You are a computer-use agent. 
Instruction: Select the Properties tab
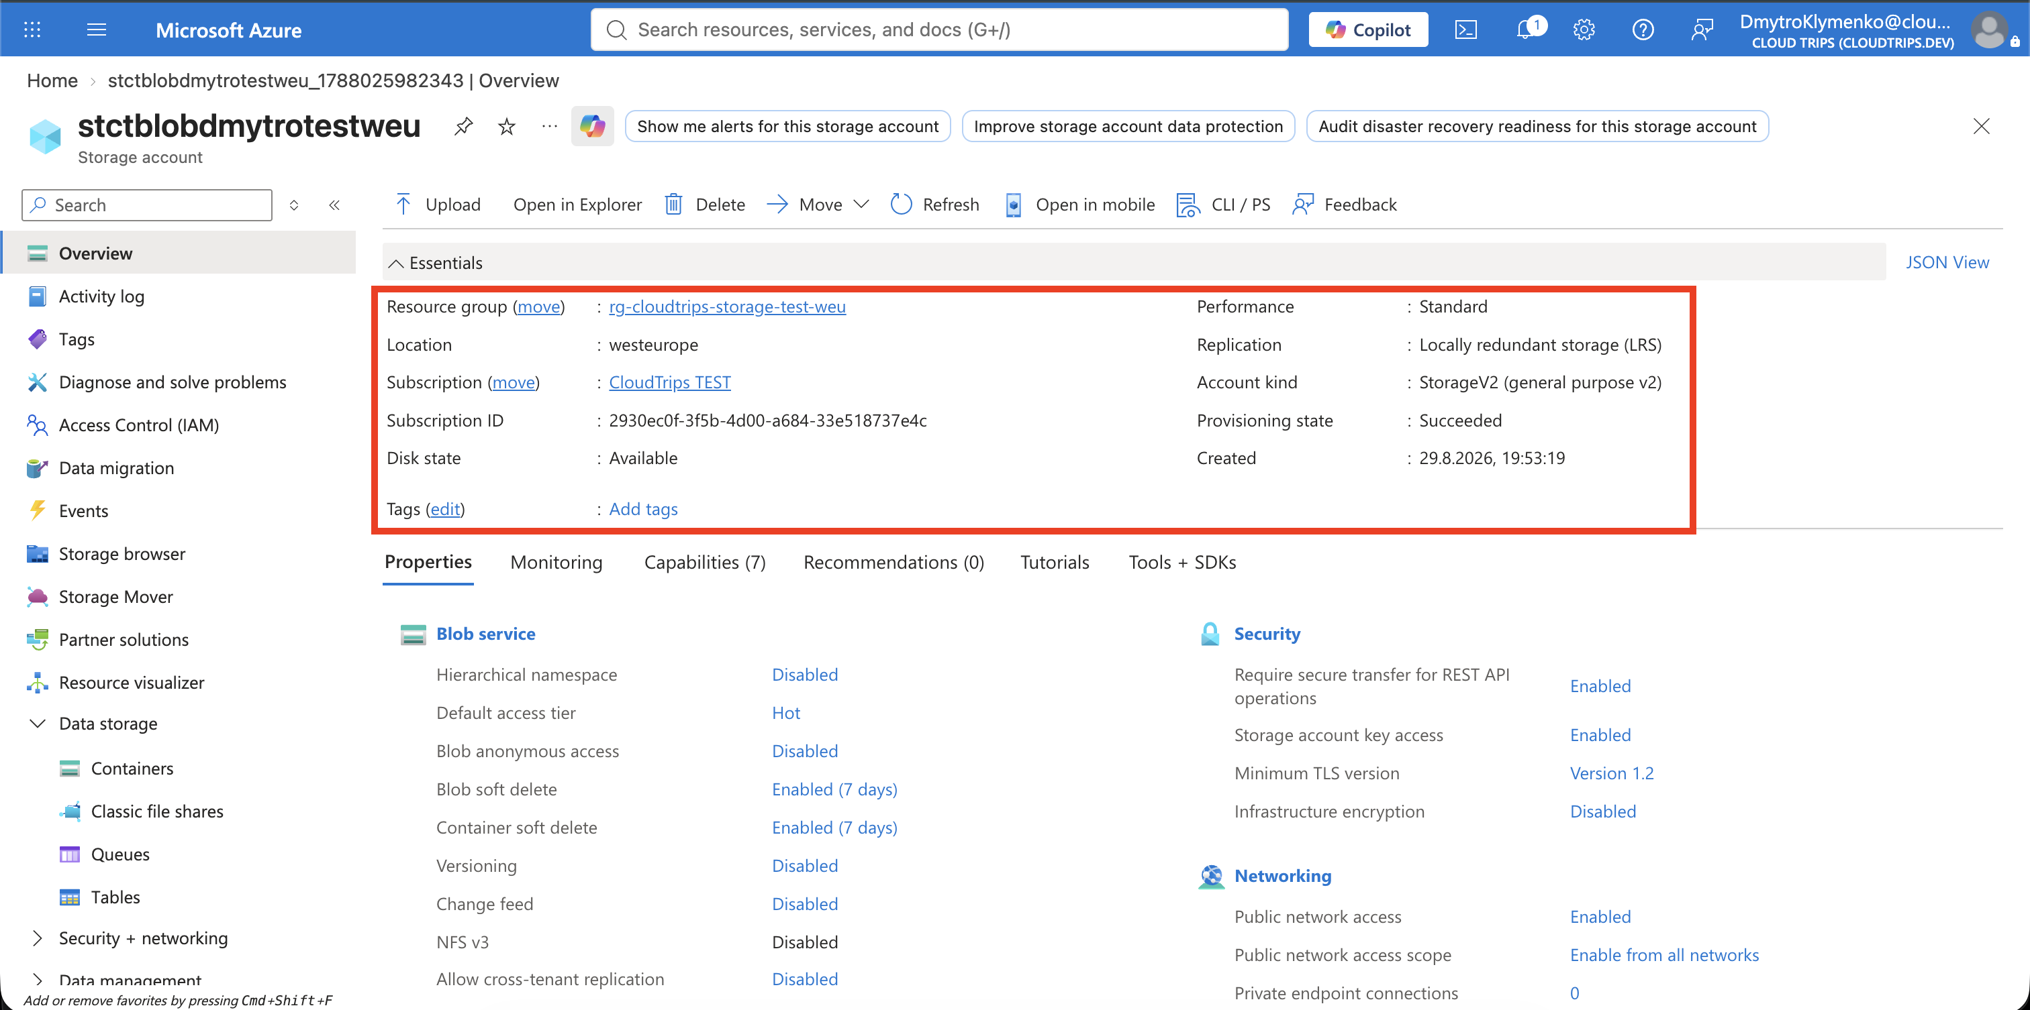(428, 562)
